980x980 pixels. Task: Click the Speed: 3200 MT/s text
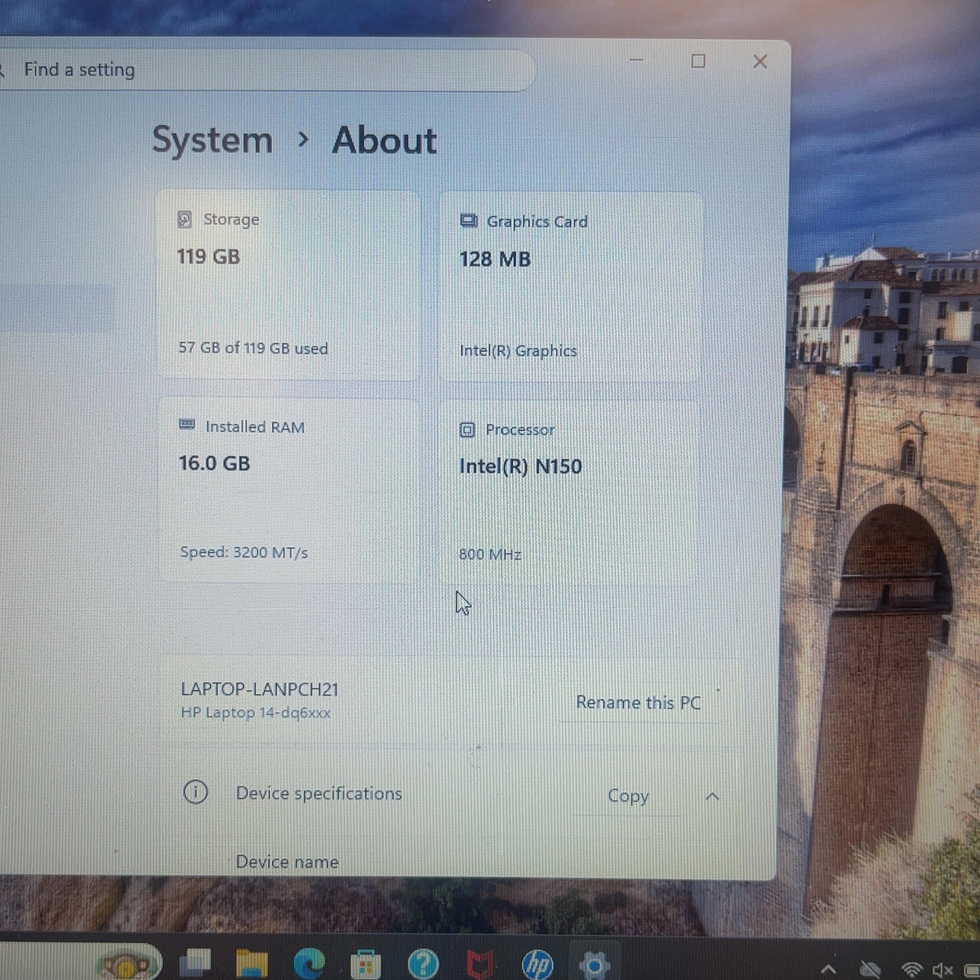[x=244, y=552]
